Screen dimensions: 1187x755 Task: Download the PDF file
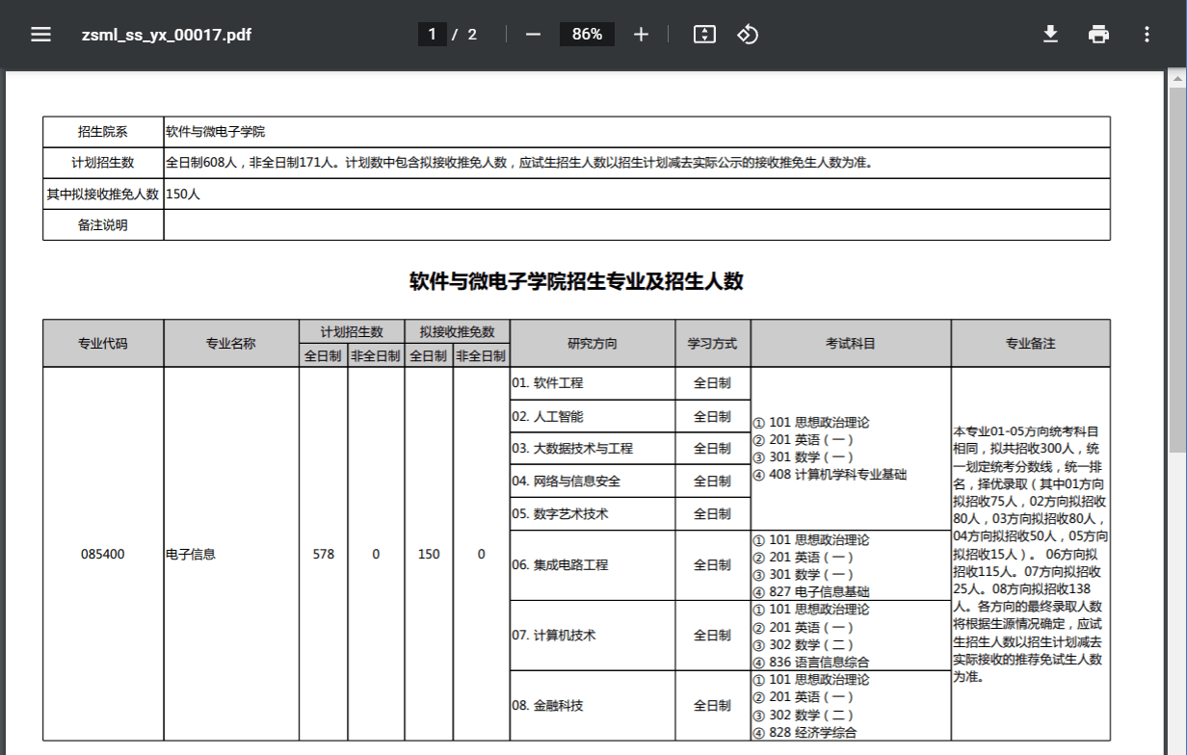point(1050,35)
